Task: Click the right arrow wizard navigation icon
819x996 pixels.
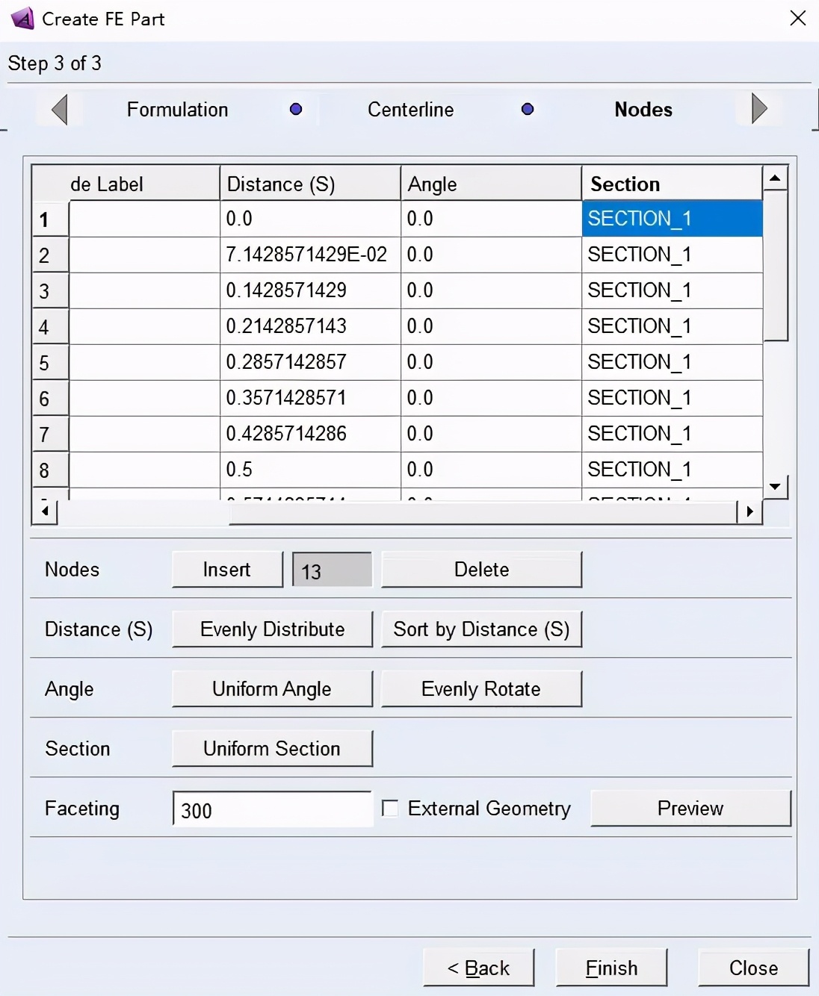Action: pyautogui.click(x=759, y=109)
